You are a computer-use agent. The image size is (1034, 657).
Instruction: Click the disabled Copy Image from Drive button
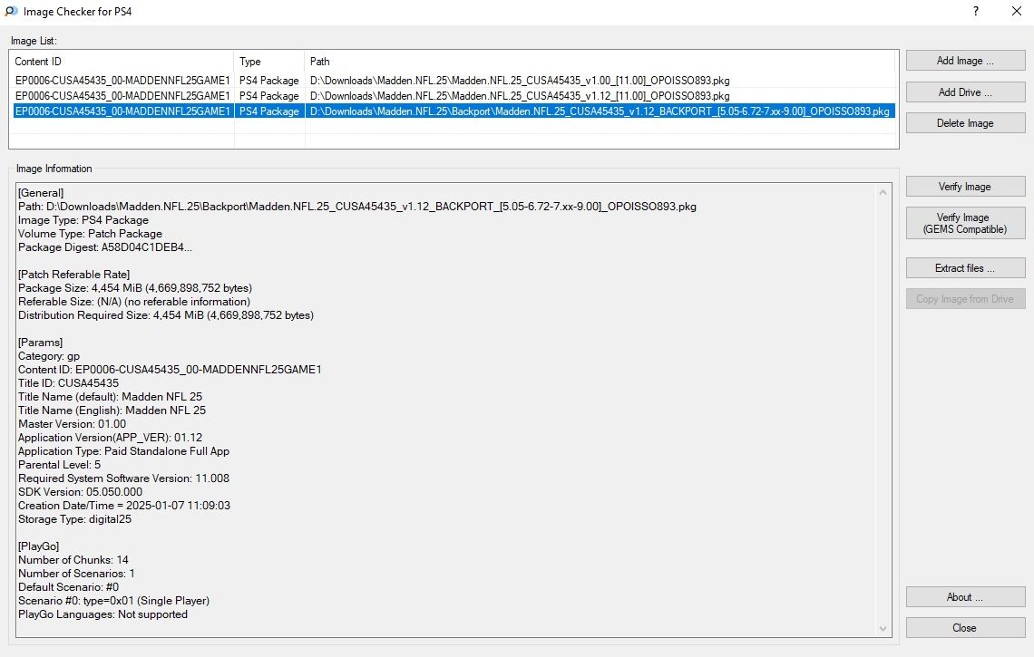pyautogui.click(x=965, y=299)
